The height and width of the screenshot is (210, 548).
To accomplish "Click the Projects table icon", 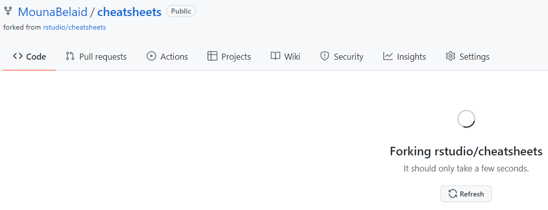I will click(212, 56).
